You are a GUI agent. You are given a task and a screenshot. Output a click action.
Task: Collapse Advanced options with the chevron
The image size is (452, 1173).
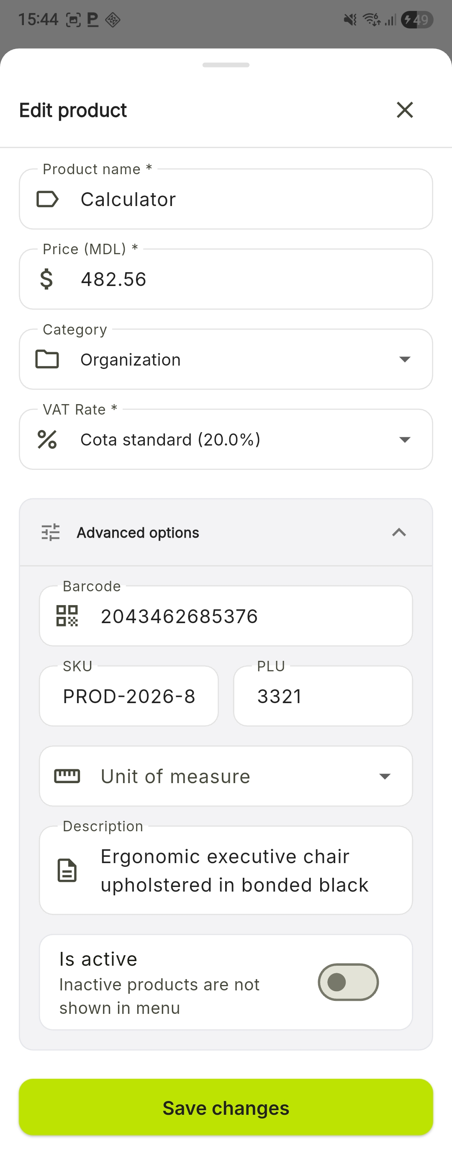399,532
